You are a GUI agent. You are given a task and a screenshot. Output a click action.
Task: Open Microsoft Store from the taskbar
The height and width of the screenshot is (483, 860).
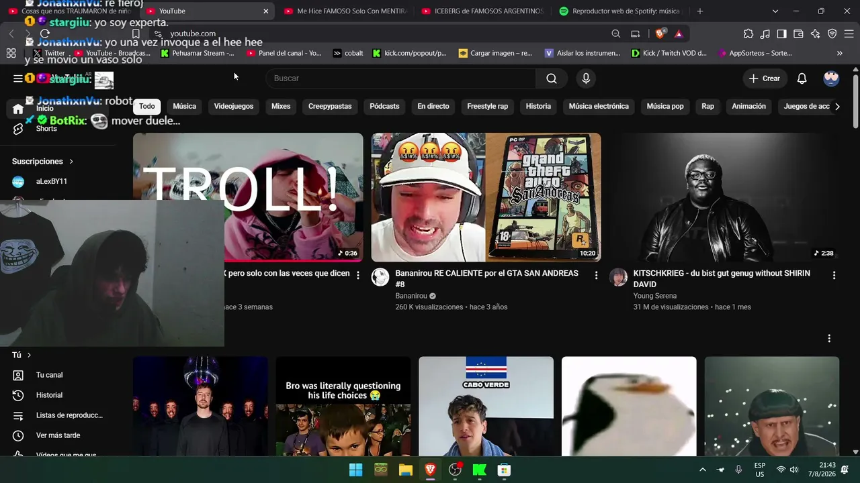pos(504,470)
